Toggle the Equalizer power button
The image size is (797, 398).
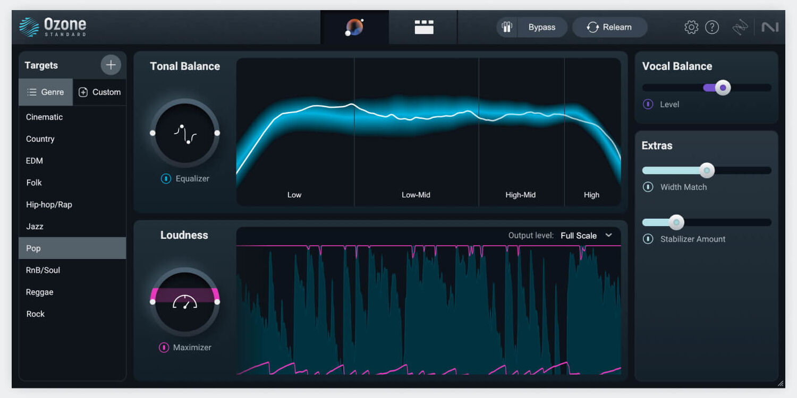166,179
